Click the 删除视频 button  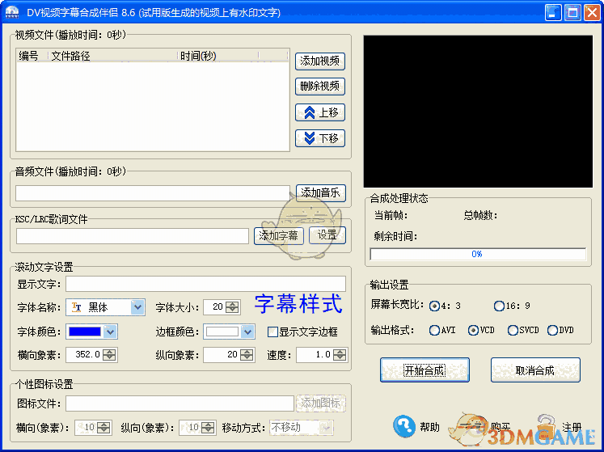coord(319,86)
